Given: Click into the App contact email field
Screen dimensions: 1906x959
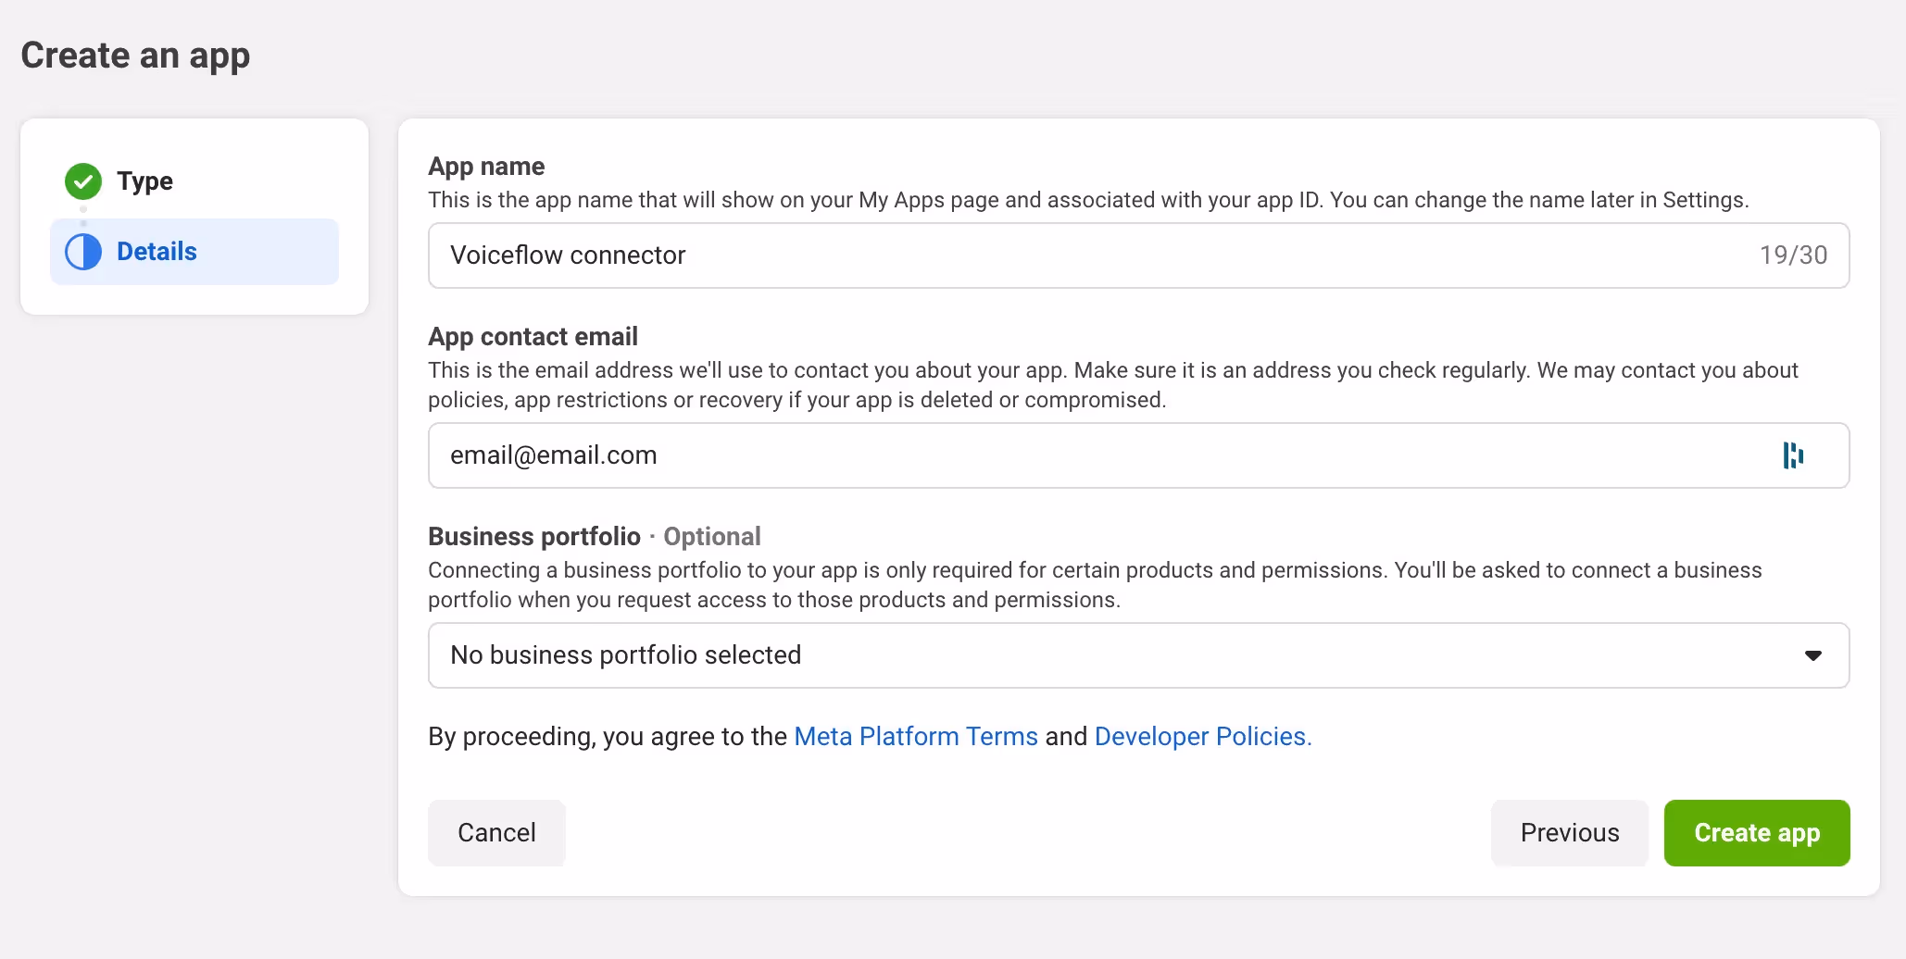Looking at the screenshot, I should 1065,455.
